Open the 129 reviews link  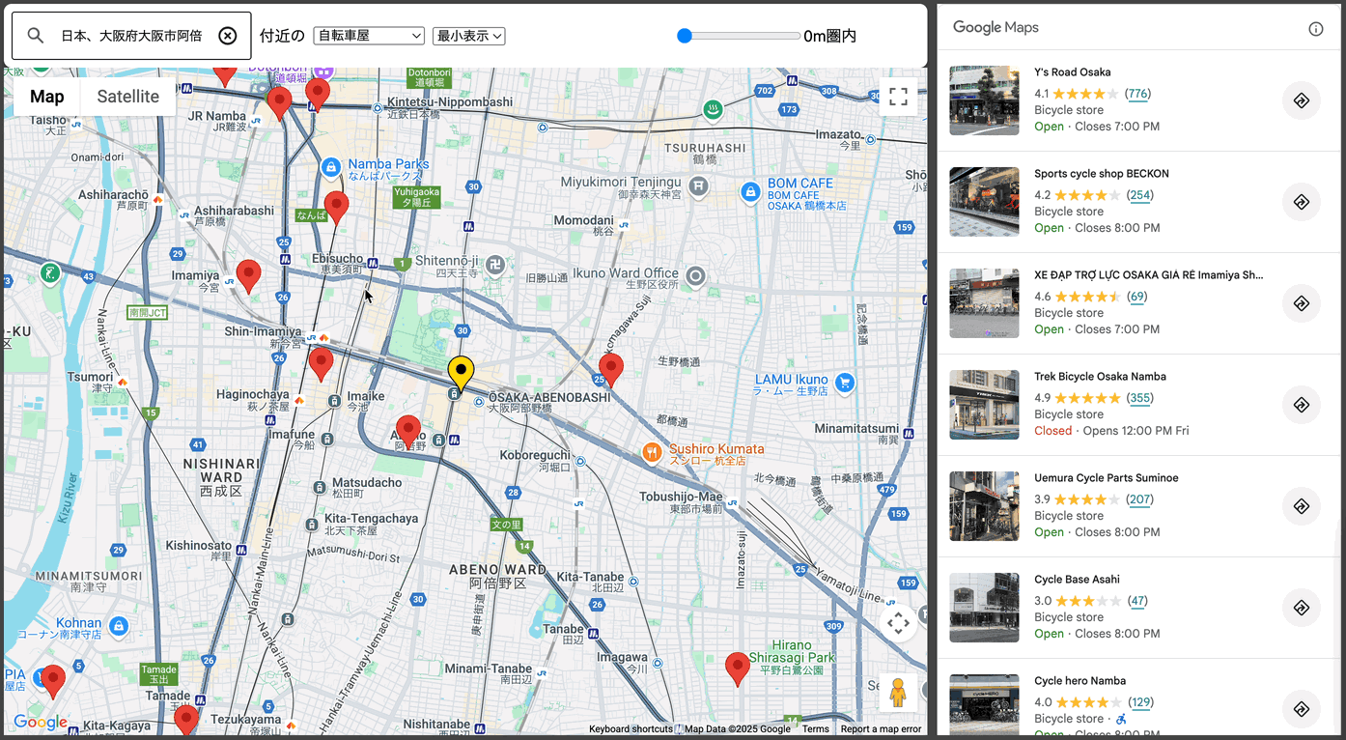click(x=1140, y=702)
